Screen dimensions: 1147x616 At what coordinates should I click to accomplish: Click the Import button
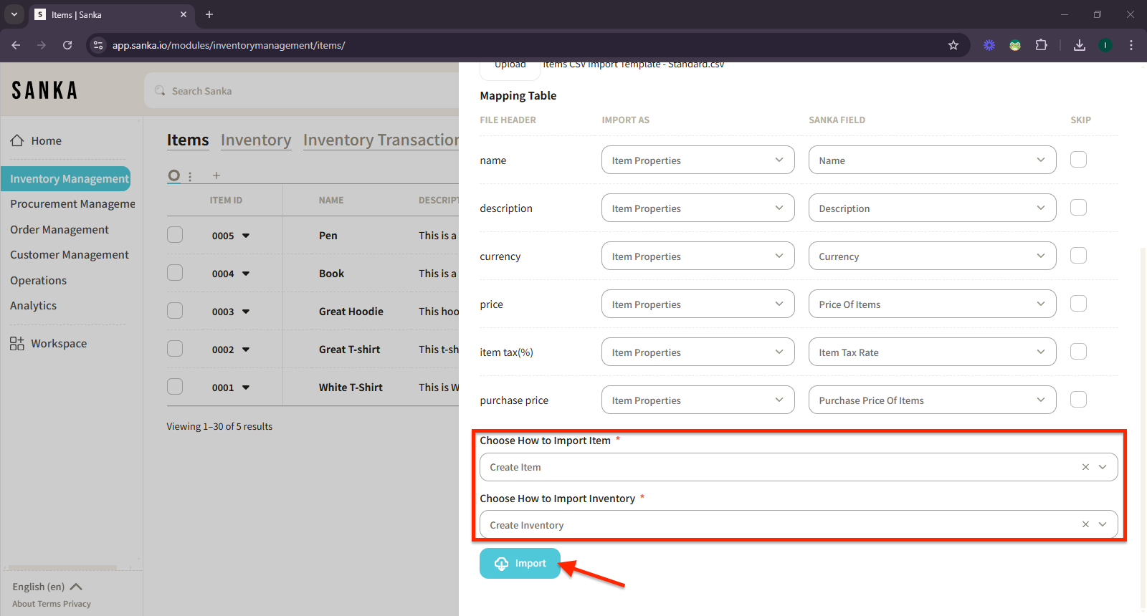[520, 564]
